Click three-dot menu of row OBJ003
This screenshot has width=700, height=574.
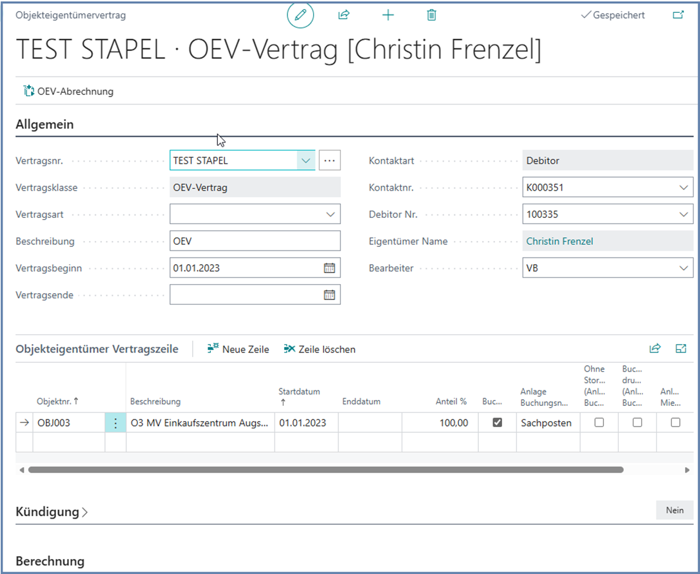(115, 423)
